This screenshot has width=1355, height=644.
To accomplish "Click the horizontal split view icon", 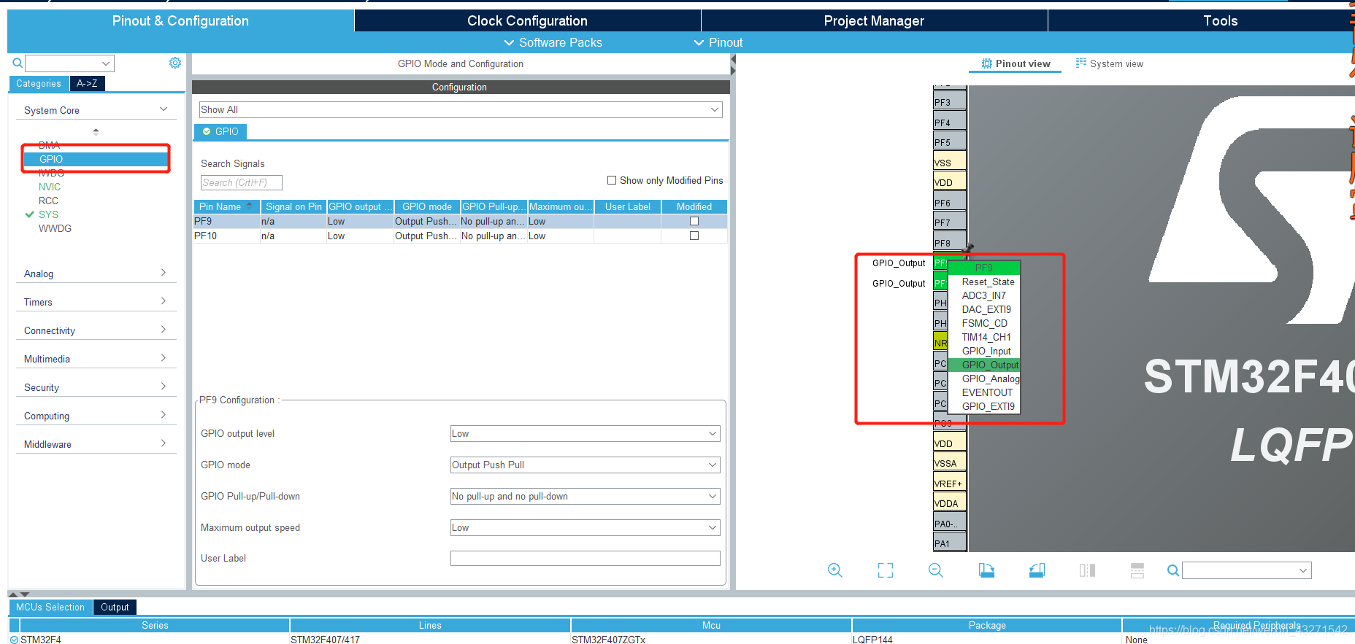I will point(1137,570).
